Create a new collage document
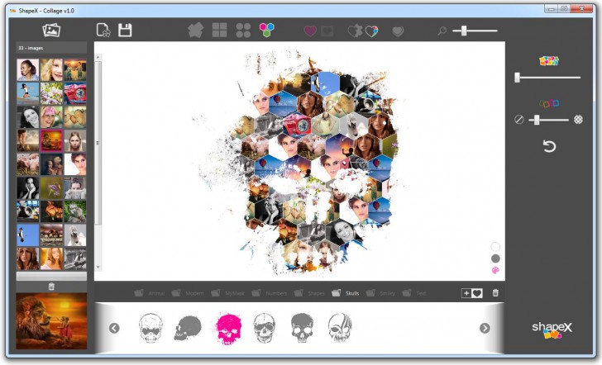Viewport: 602px width, 365px height. (103, 30)
